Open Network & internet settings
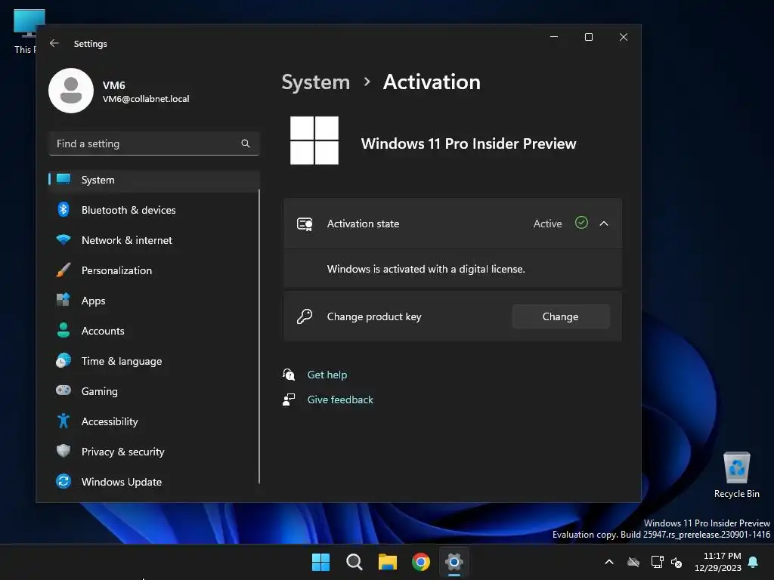This screenshot has width=774, height=580. [154, 240]
